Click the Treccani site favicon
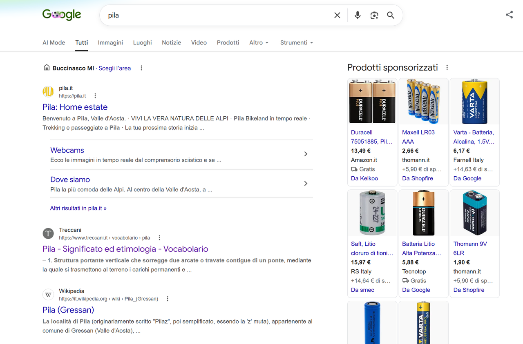The height and width of the screenshot is (344, 523). point(48,233)
